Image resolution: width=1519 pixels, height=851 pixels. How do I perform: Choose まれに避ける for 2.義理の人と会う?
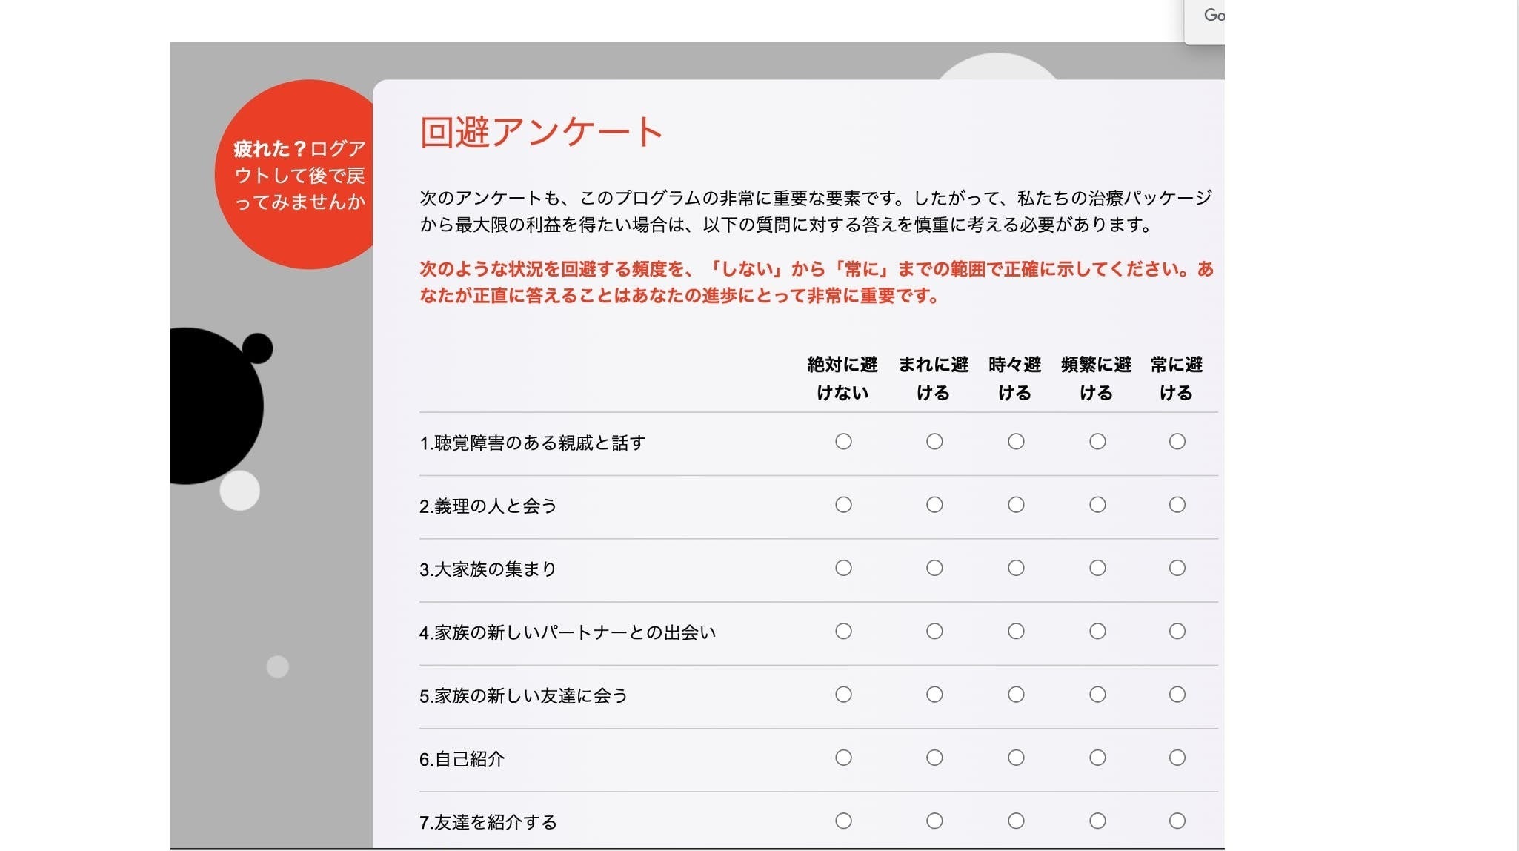[x=934, y=505]
